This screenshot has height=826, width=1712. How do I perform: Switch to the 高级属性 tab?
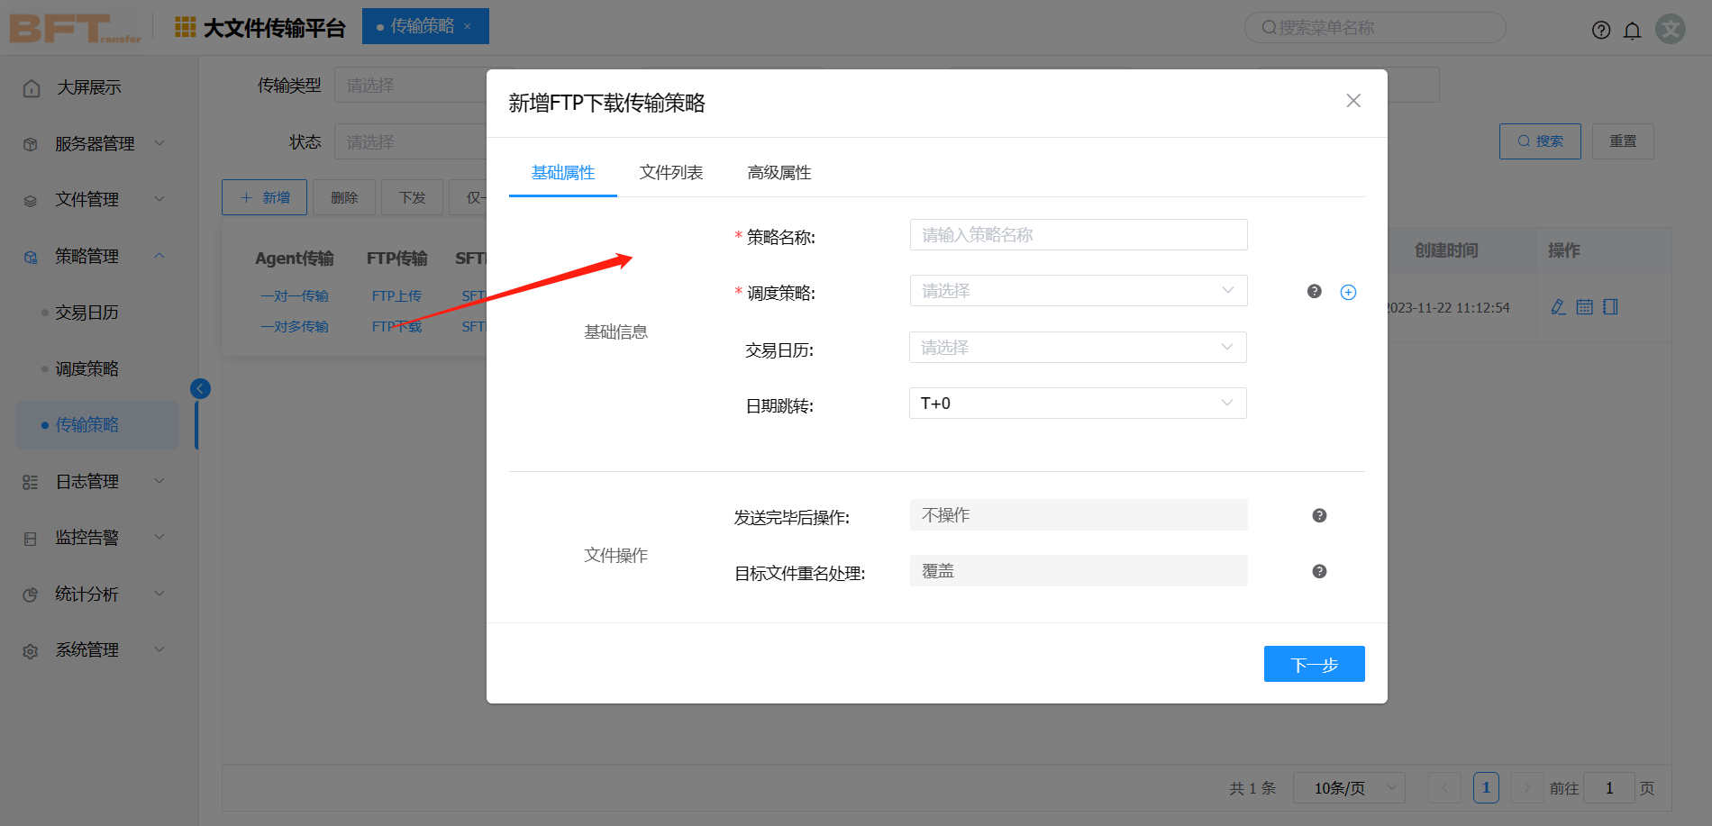point(779,173)
